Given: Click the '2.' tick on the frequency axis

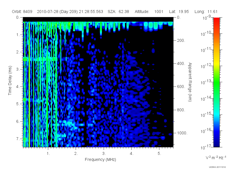Looking at the screenshot, I should pyautogui.click(x=76, y=153).
